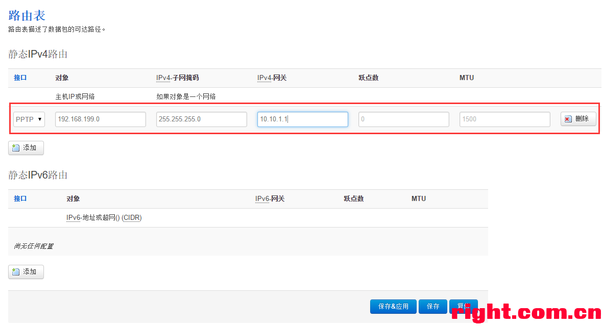Click the 路由表 page title

(x=27, y=15)
